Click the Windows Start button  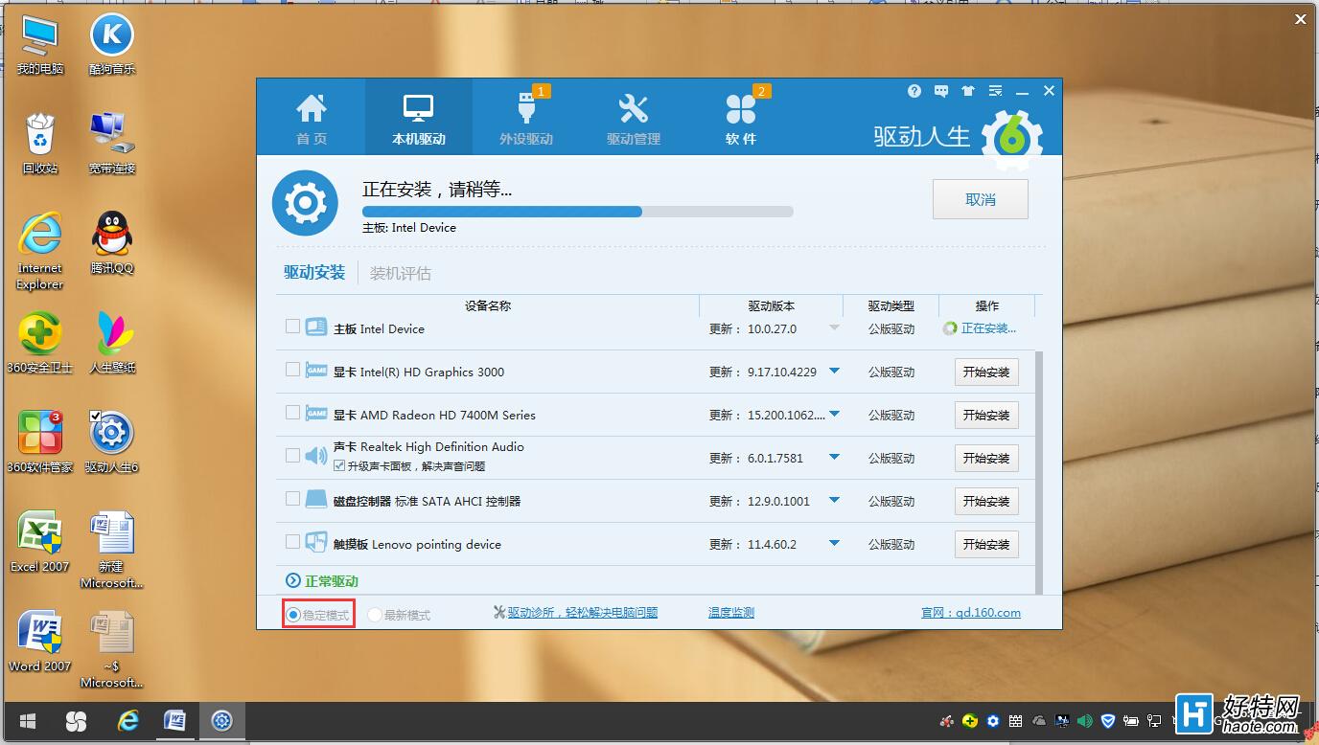coord(28,721)
